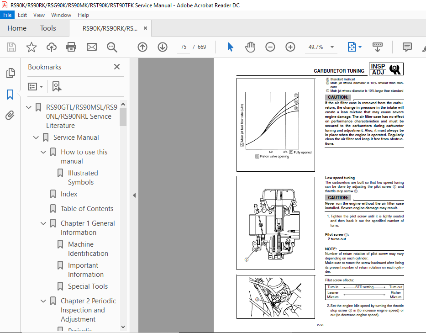426x333 pixels.
Task: Collapse RS90GTL Service Literature bookmark
Action: [x=28, y=107]
